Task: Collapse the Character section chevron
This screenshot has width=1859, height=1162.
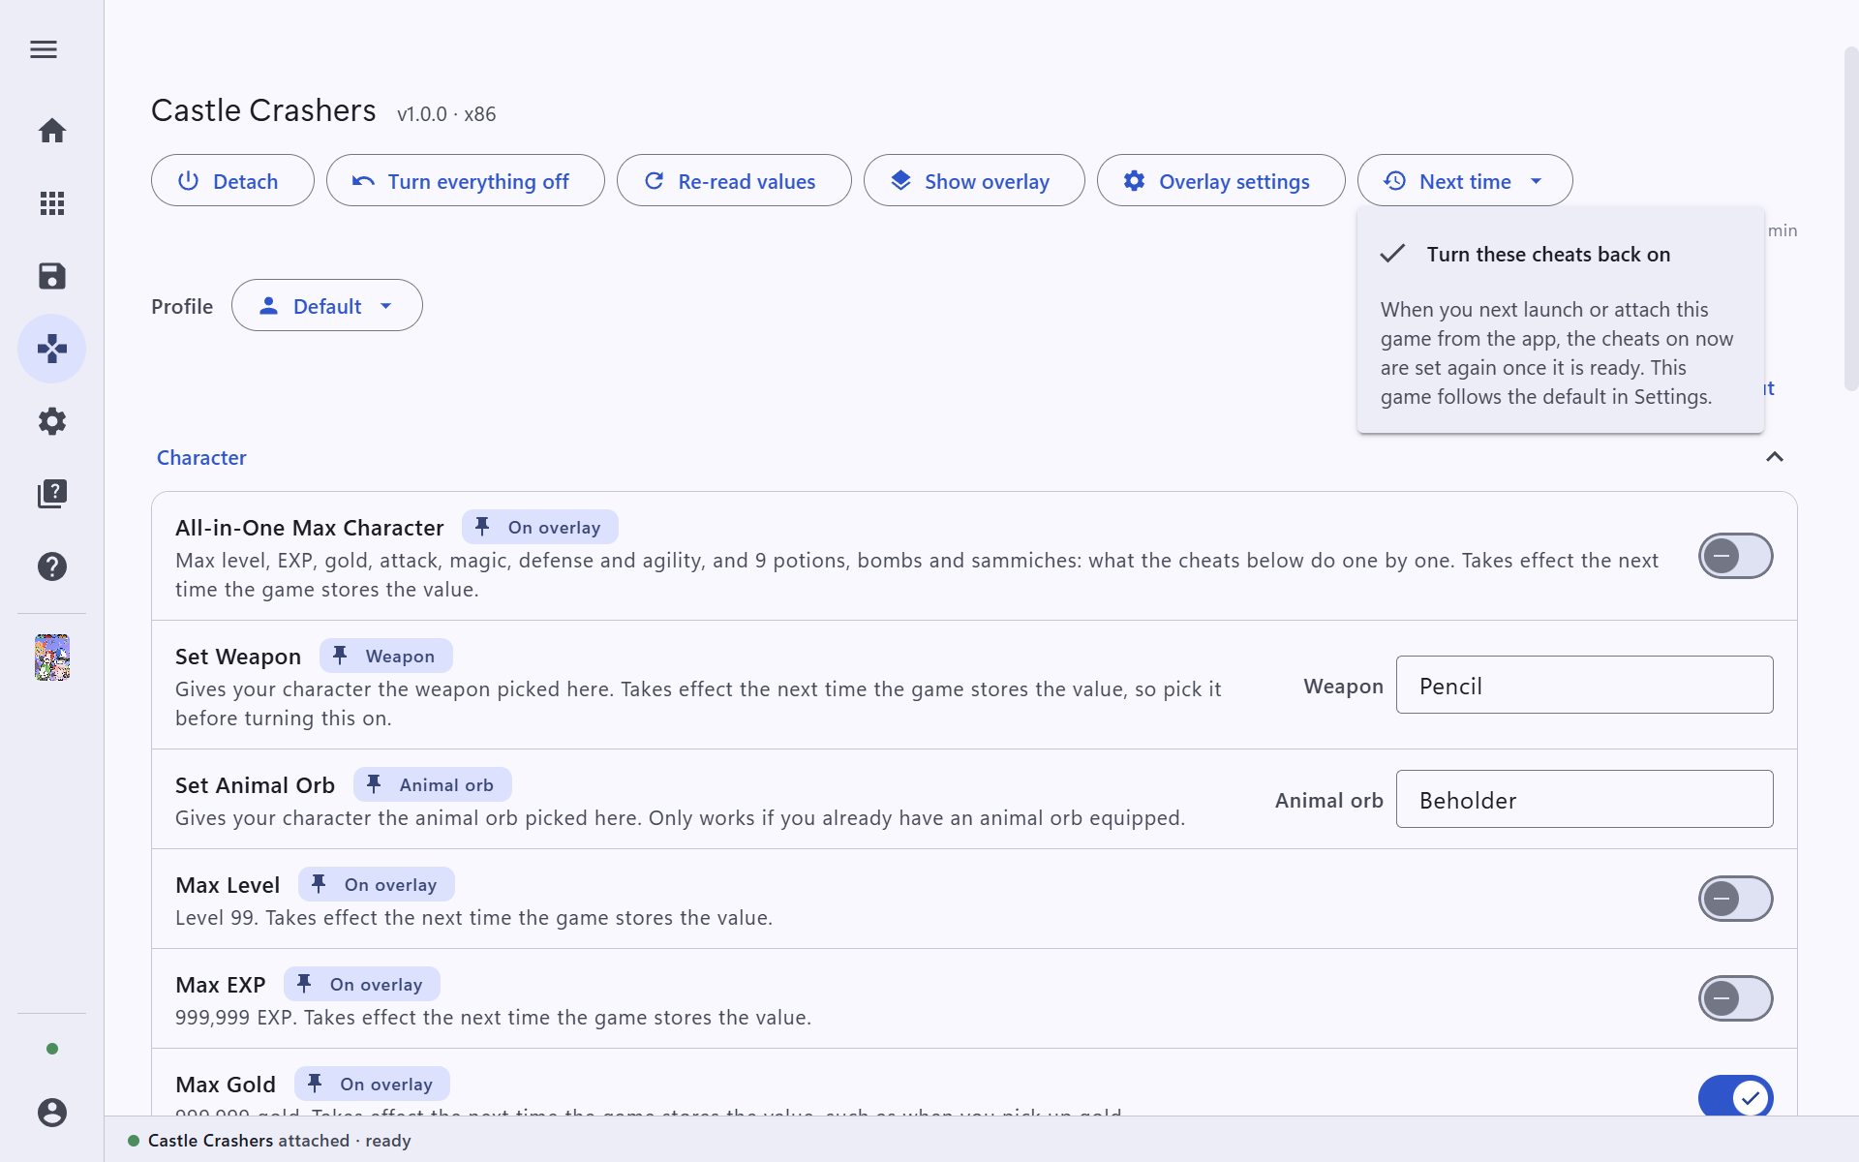Action: pyautogui.click(x=1774, y=457)
